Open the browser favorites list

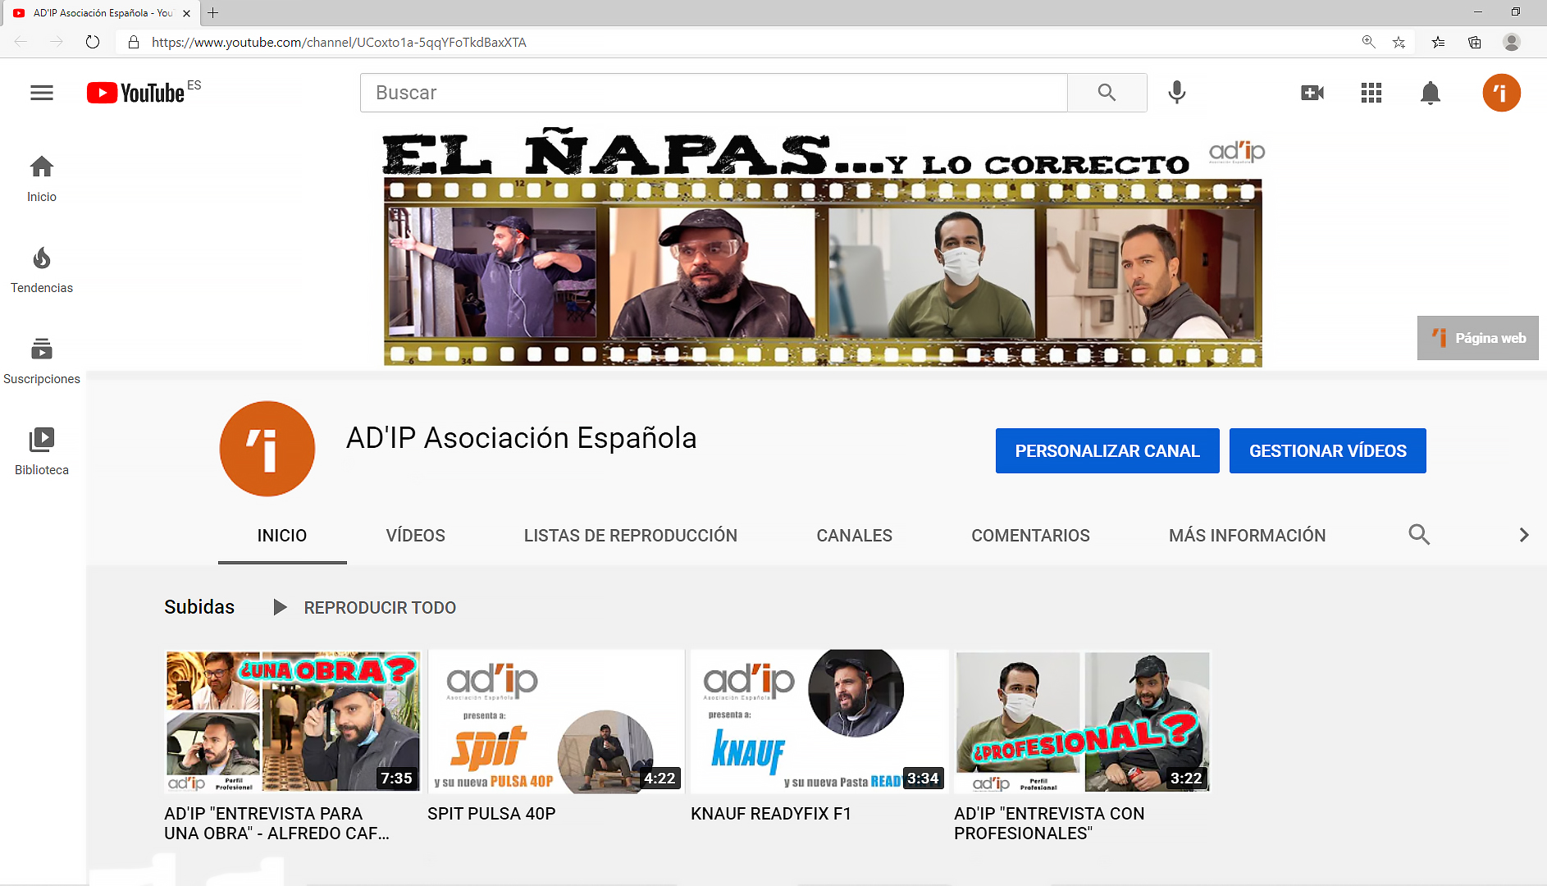pos(1438,42)
